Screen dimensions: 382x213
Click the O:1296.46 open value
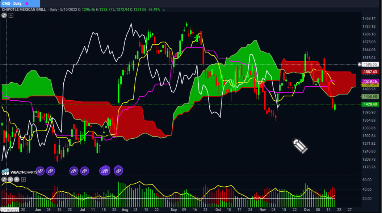click(x=87, y=10)
